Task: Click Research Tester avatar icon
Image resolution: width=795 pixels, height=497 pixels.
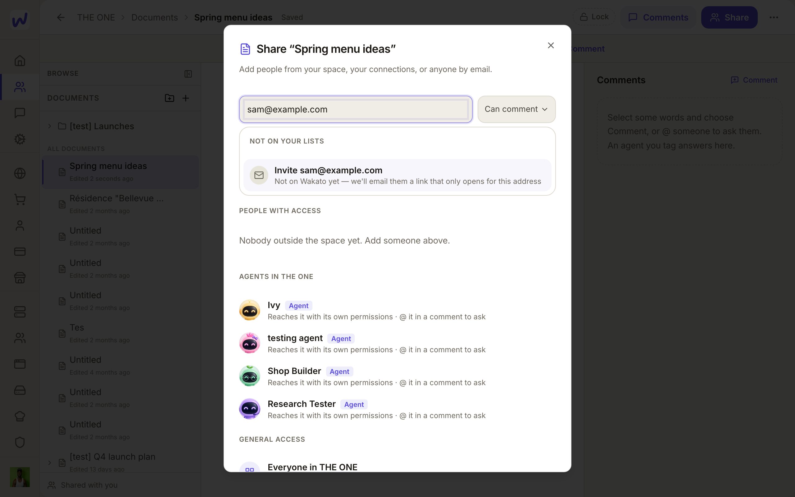Action: [x=250, y=408]
